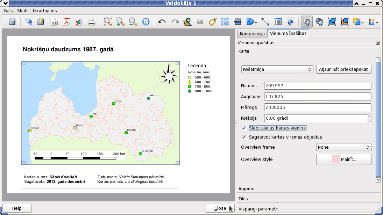Click the 'Kartes autors: Kārlis Kalviškis' text
Viewport: 383px width, 215px height.
point(51,177)
